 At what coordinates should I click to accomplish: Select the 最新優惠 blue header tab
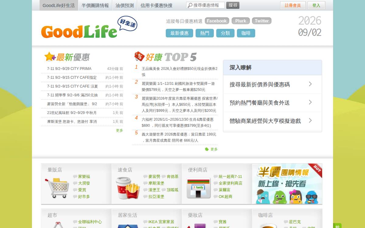pos(179,33)
